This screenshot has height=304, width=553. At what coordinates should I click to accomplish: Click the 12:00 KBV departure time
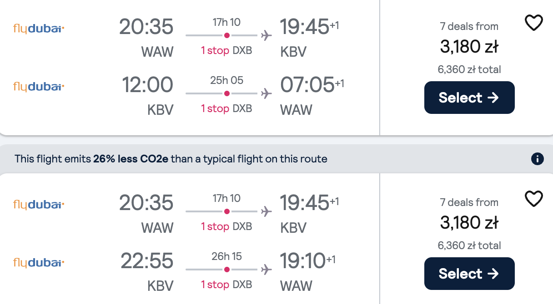[x=148, y=85]
